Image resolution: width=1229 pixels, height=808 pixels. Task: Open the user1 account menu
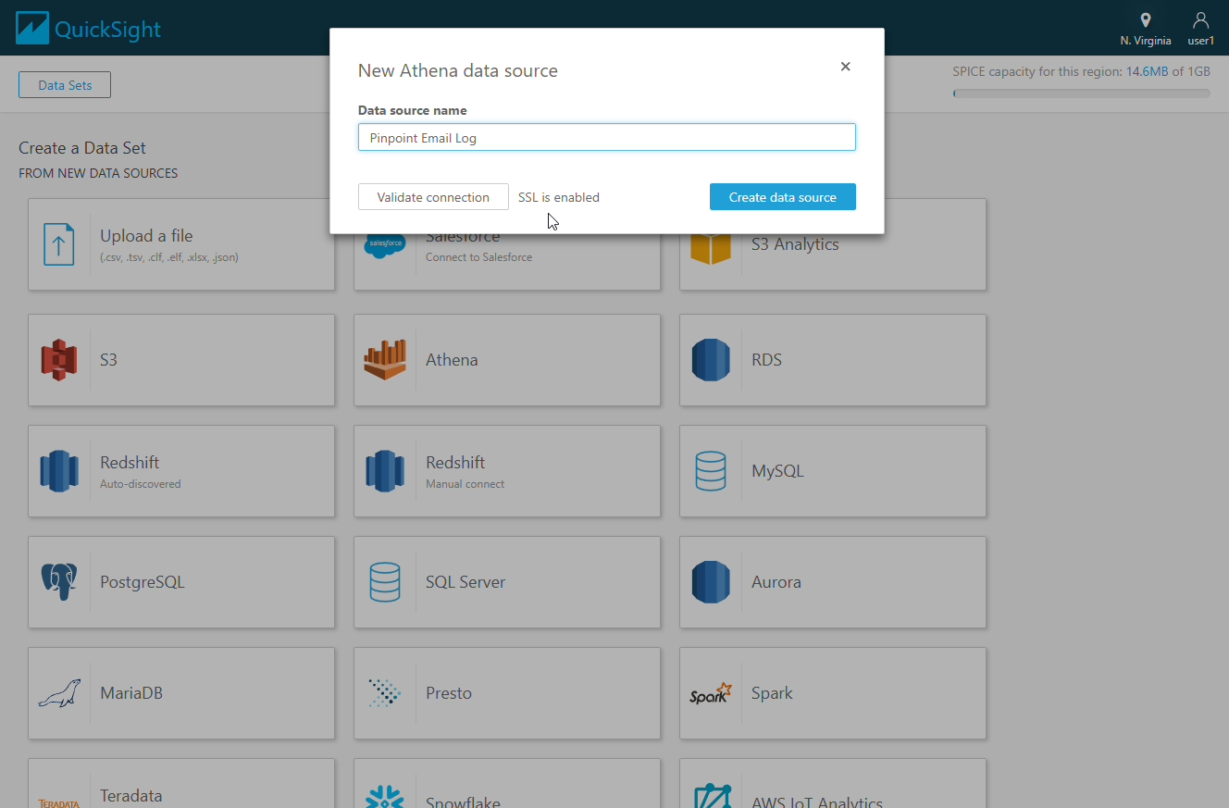coord(1200,29)
